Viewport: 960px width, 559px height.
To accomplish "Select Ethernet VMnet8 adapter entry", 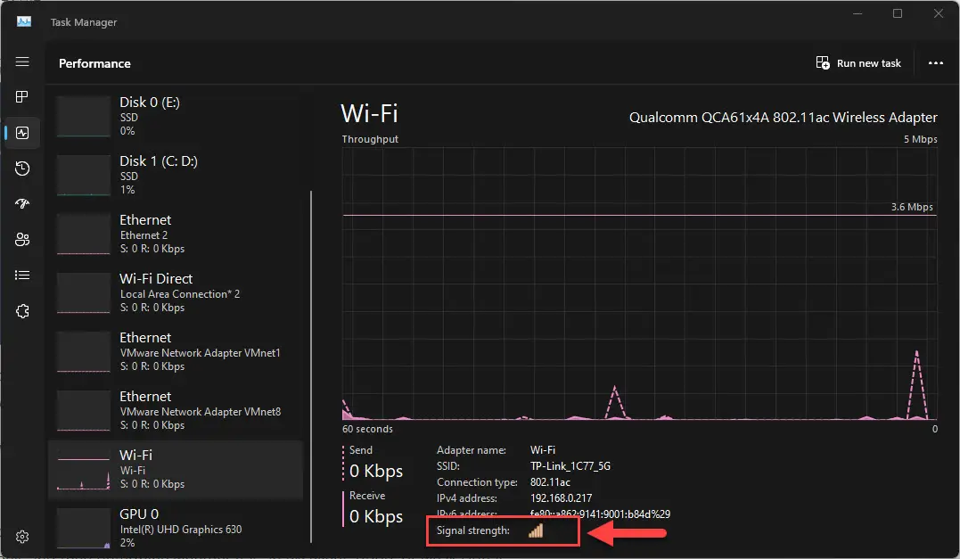I will coord(176,410).
